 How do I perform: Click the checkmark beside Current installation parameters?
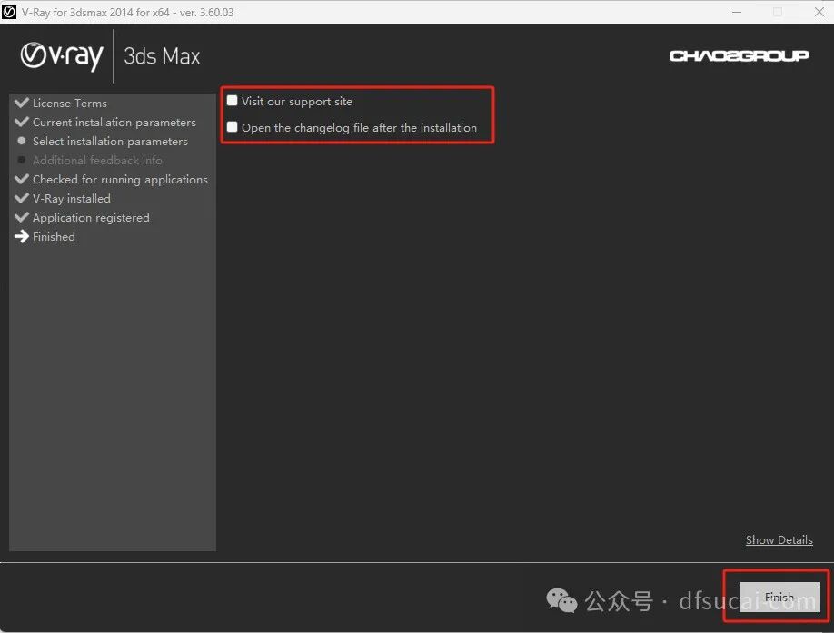pyautogui.click(x=22, y=121)
